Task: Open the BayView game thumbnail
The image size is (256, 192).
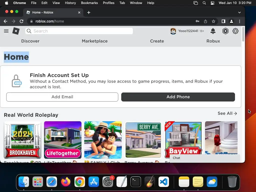Action: [183, 140]
